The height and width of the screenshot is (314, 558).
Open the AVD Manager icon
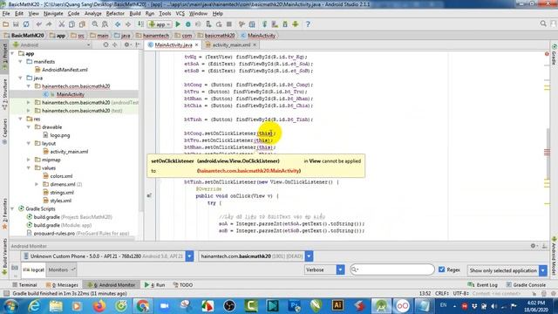click(x=275, y=24)
